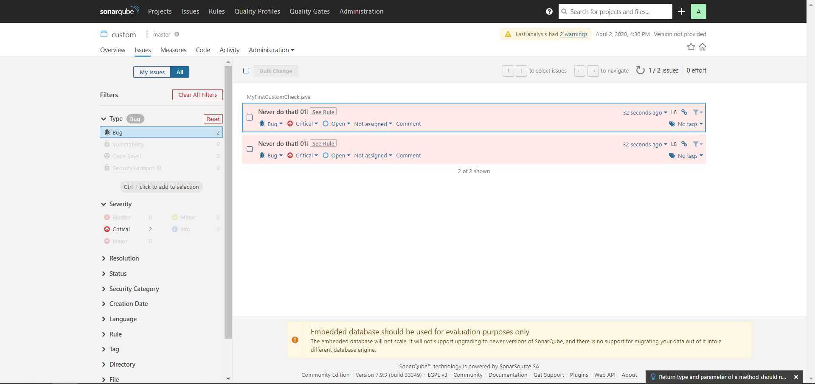
Task: Open Quality Profiles in top menu
Action: coord(257,11)
